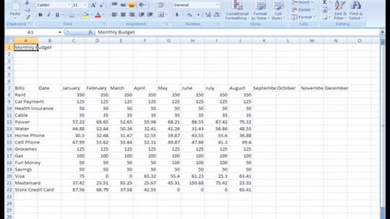Click August Power value 75.32

[x=240, y=122]
